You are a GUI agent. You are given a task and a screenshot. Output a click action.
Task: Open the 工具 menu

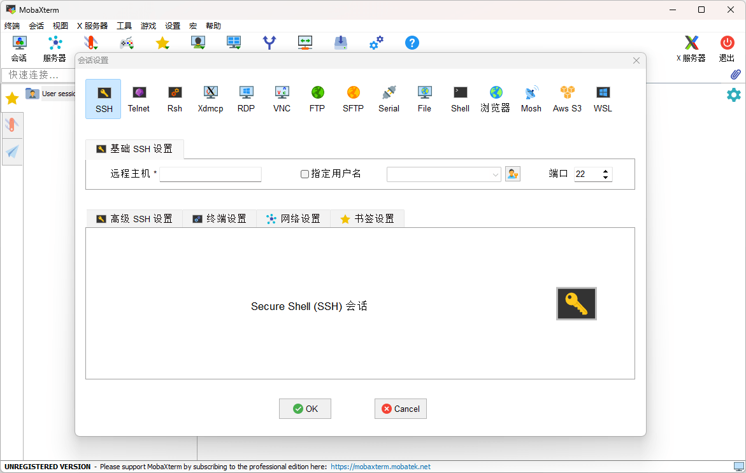(x=124, y=25)
